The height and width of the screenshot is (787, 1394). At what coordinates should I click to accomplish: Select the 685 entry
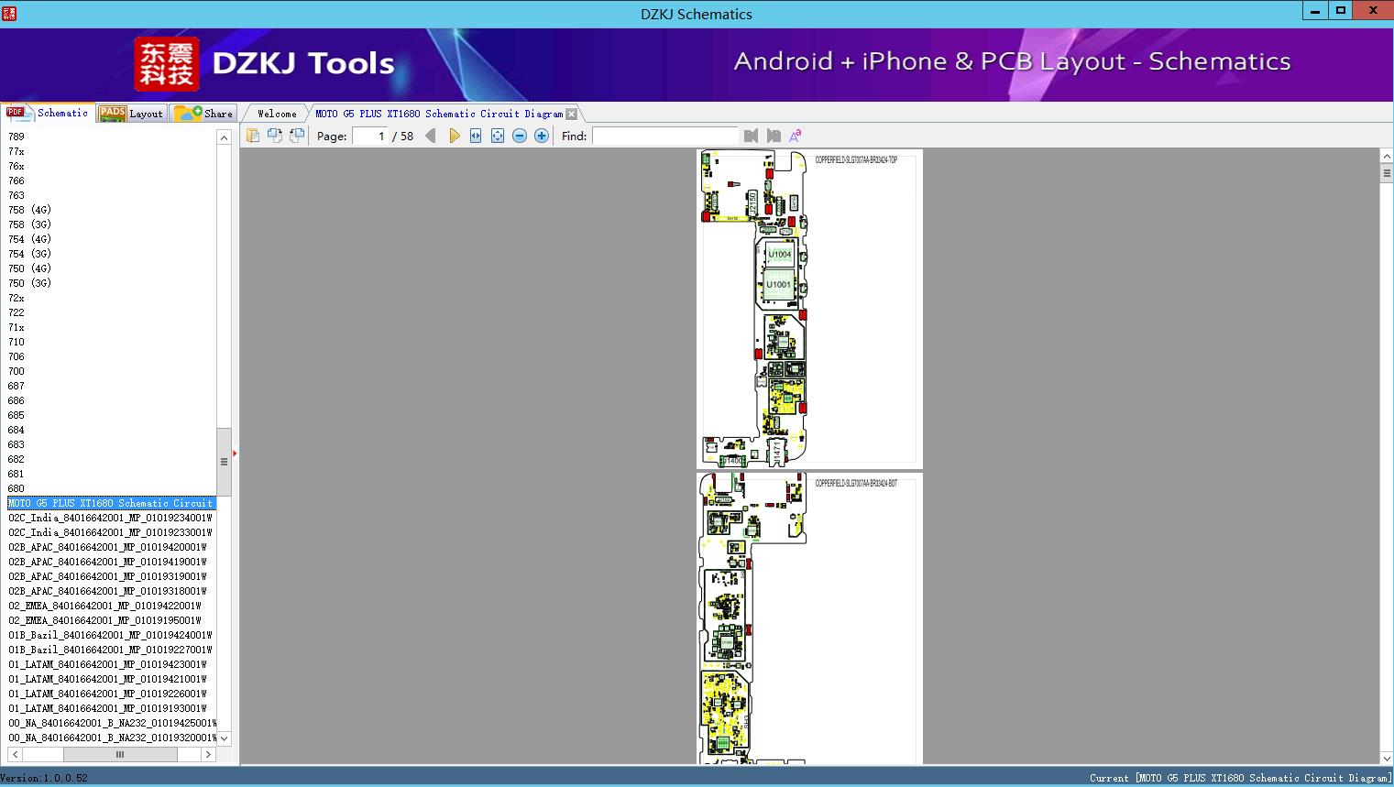(x=16, y=415)
